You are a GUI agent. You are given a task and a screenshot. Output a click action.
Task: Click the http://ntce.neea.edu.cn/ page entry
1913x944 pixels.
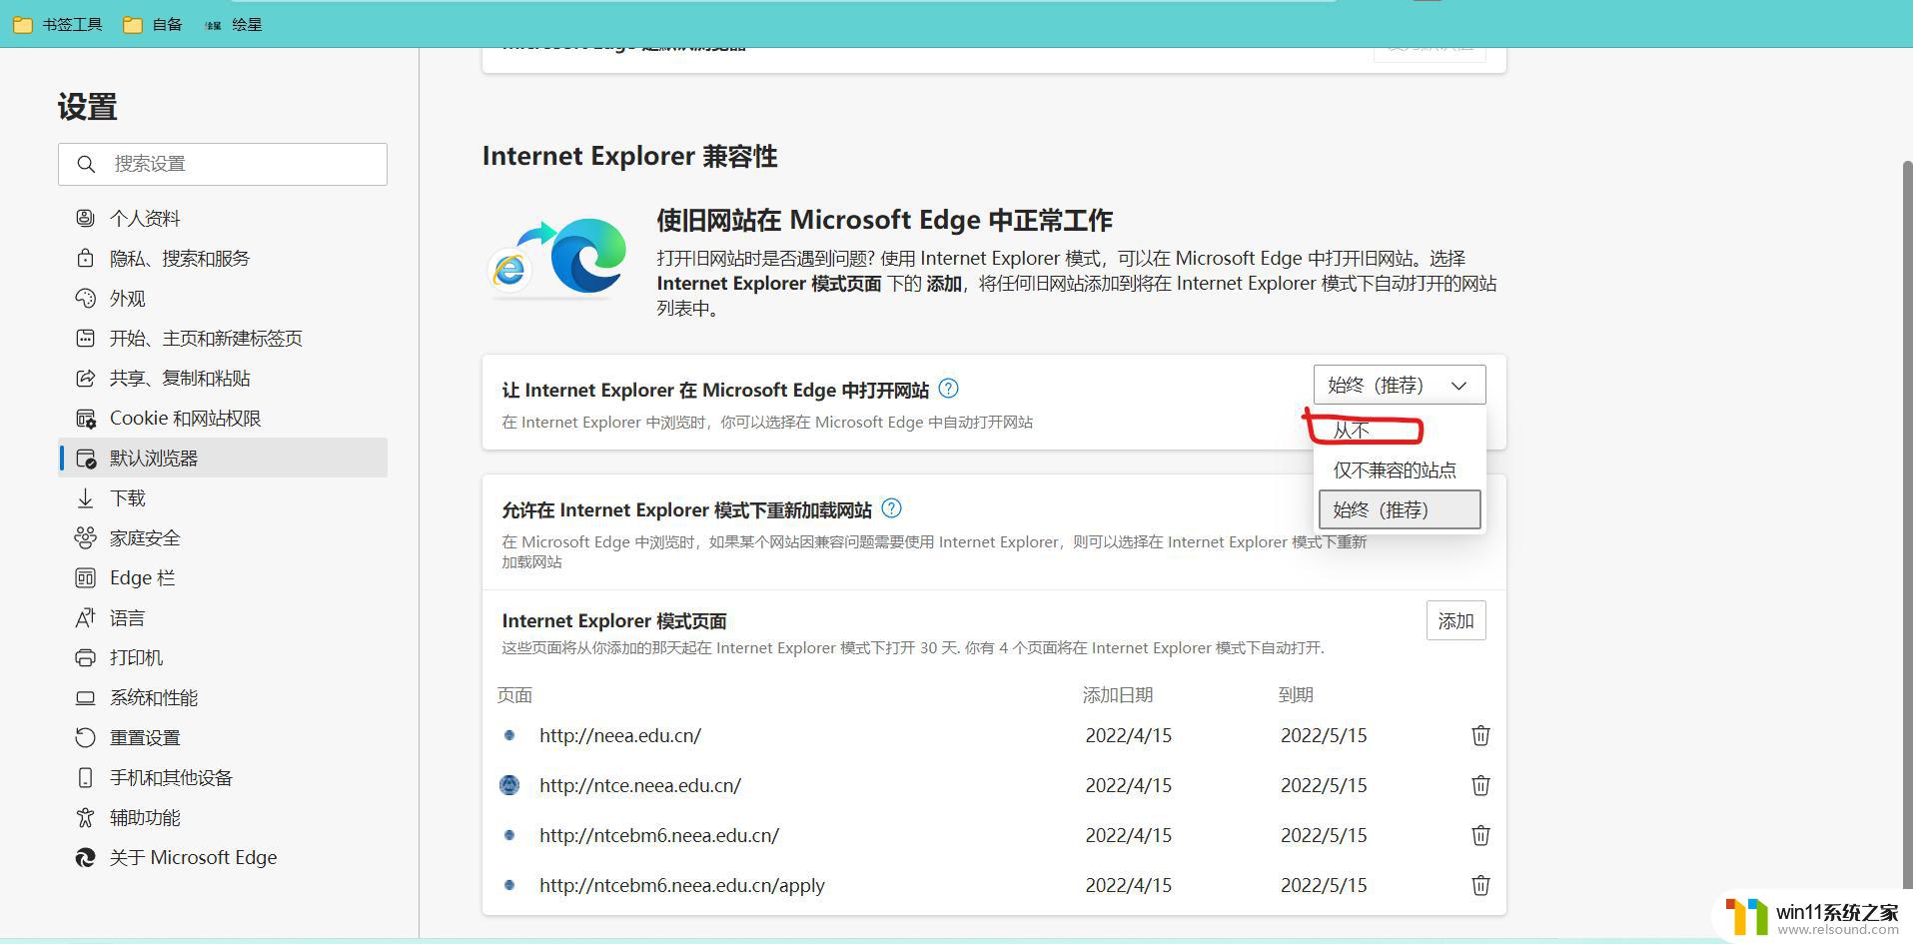[x=640, y=785]
